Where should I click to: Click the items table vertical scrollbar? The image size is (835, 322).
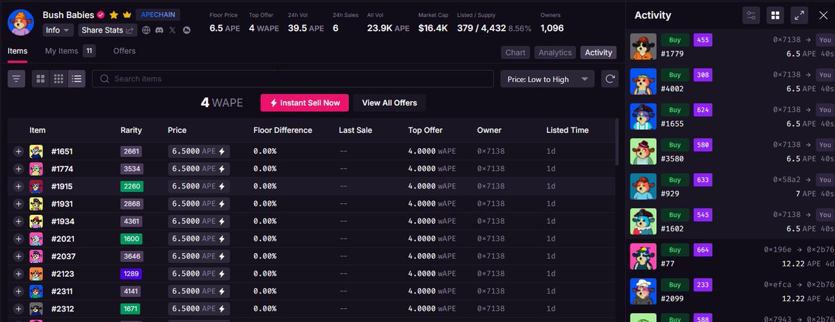pos(617,143)
